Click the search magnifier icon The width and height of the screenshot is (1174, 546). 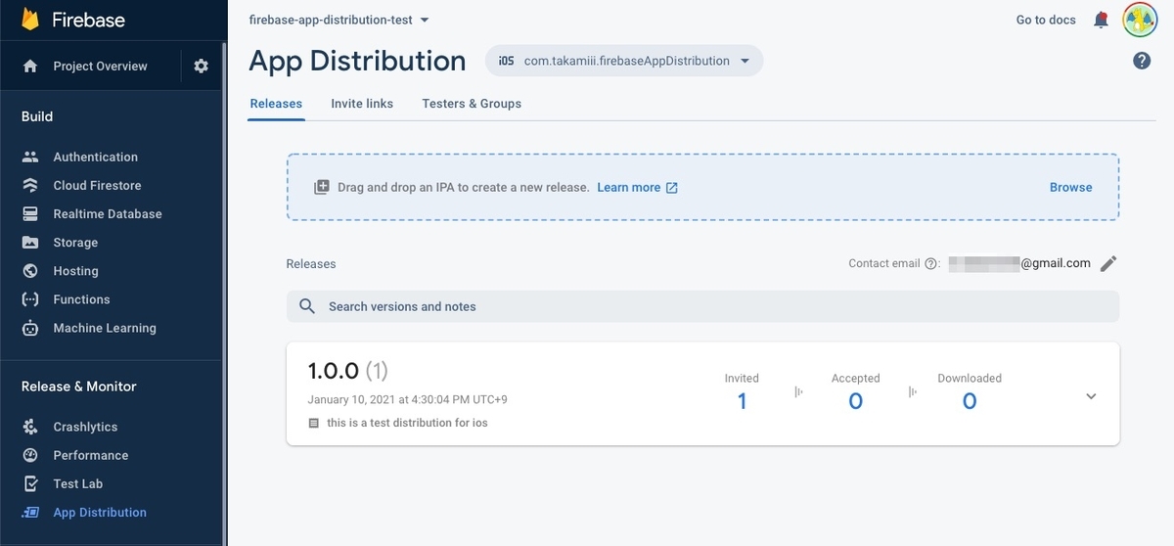[307, 306]
